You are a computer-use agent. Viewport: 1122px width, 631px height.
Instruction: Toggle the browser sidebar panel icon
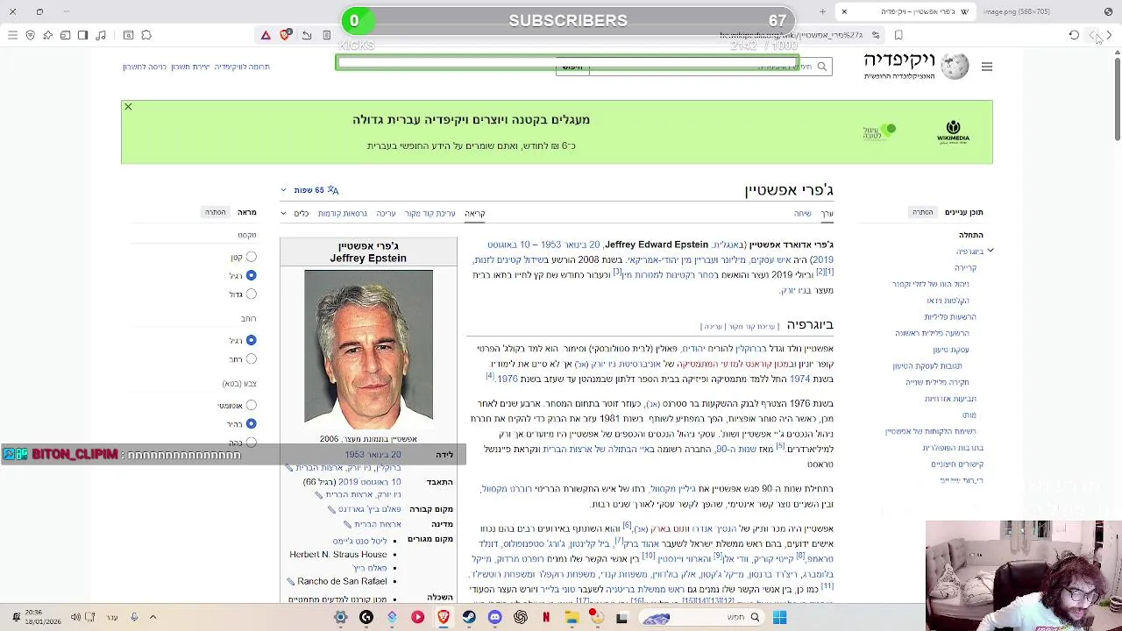(82, 35)
